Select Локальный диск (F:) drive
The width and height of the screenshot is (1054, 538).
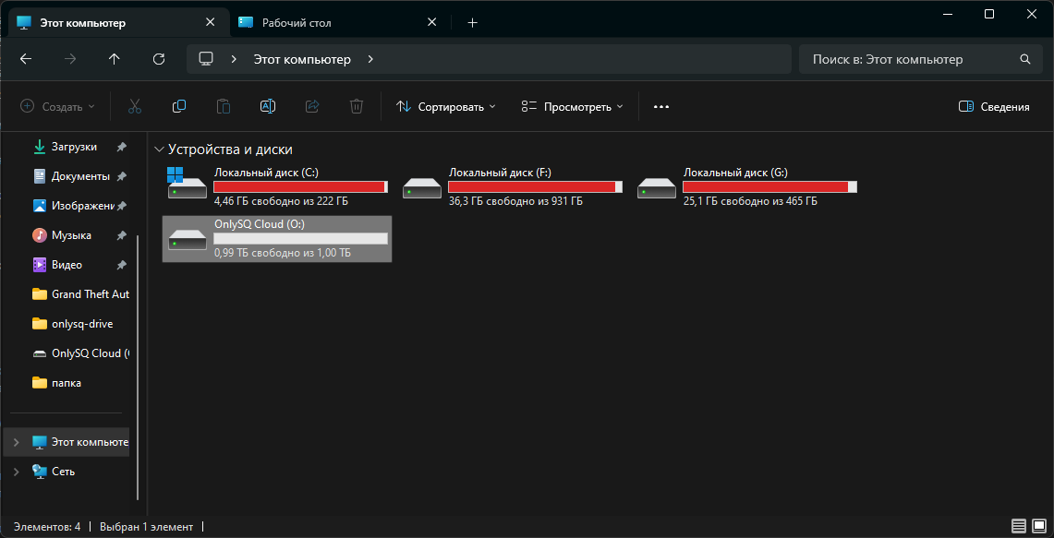coord(512,186)
